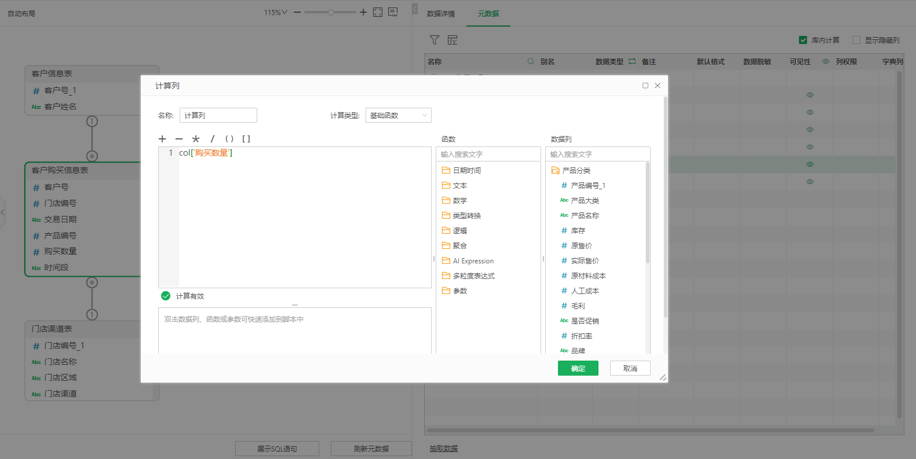The image size is (916, 459).
Task: Click the 数据类型 column switch icon
Action: pos(632,61)
